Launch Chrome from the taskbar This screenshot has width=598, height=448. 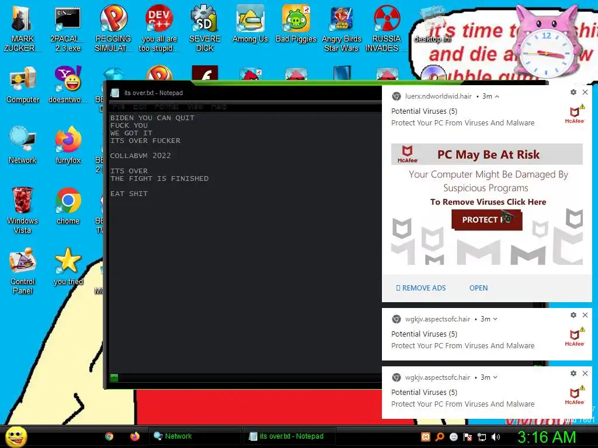tap(109, 436)
